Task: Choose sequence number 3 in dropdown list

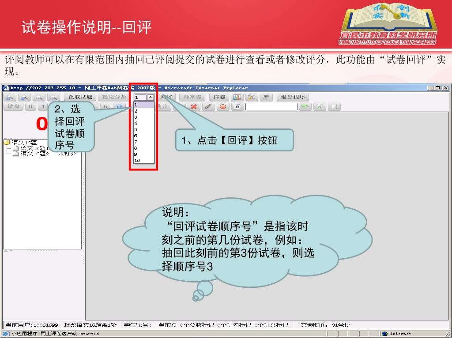Action: tap(144, 117)
